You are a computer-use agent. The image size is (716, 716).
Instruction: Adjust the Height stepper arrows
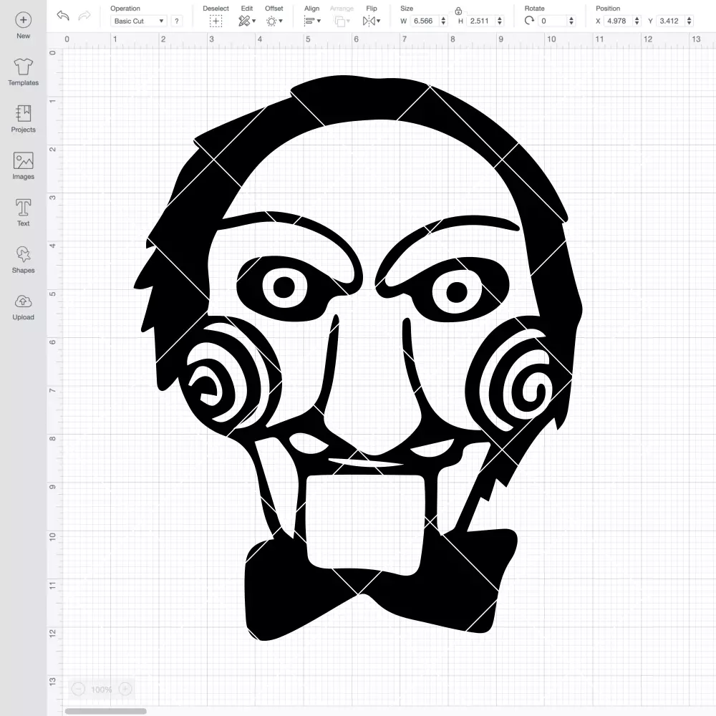pyautogui.click(x=500, y=21)
